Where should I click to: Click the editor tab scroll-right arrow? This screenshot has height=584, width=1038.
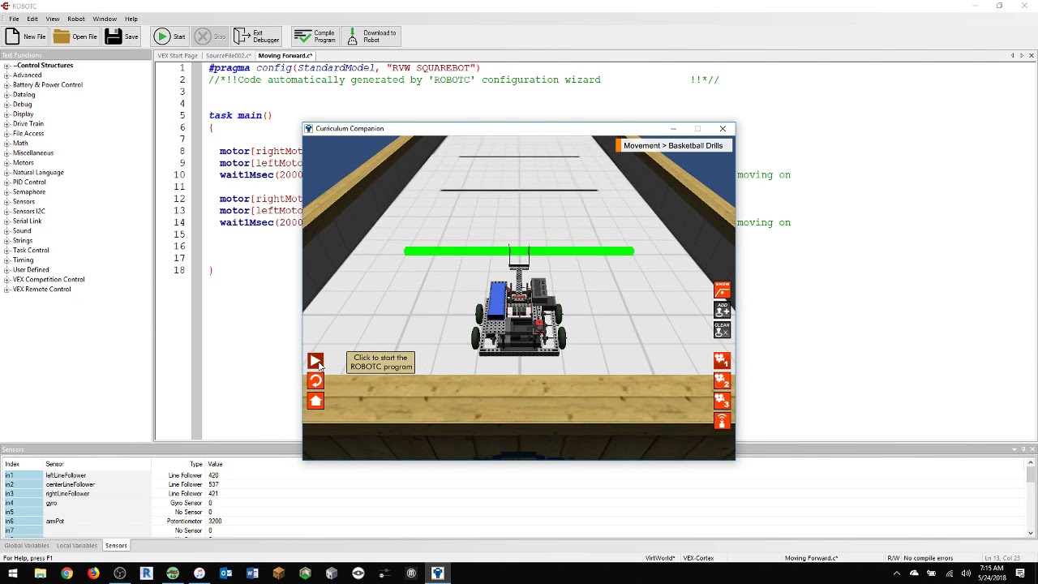[1022, 56]
